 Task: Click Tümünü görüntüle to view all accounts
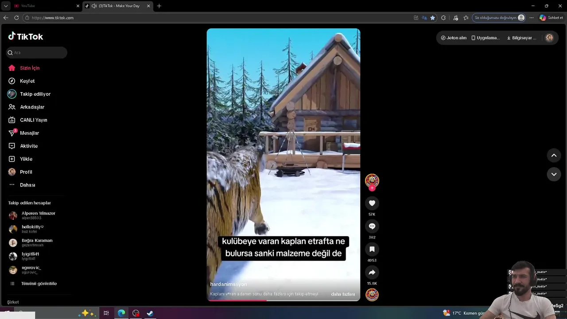coord(33,284)
